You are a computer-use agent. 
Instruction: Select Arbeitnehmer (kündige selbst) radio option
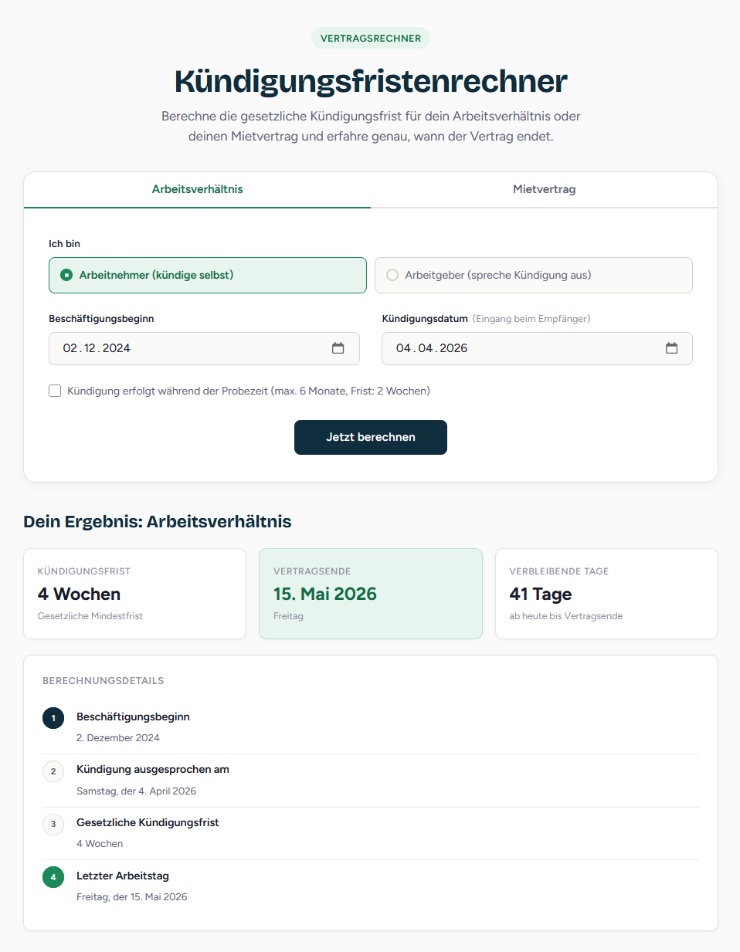(x=208, y=275)
